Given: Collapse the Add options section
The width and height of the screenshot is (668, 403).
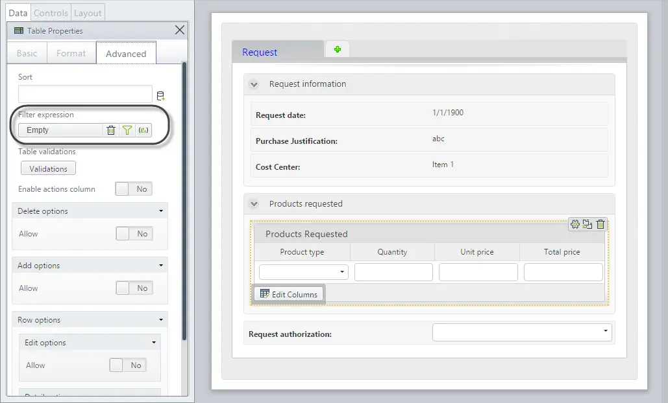Looking at the screenshot, I should coord(161,265).
